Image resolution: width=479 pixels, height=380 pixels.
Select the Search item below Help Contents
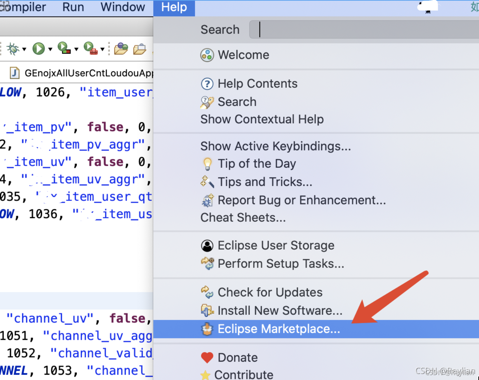[316, 102]
